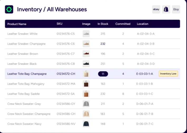
Task: Select Crew Neck Sweater: Champagne product name
Action: coord(29,114)
